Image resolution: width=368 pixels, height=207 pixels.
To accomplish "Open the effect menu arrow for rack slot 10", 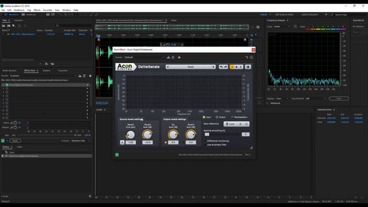I will [87, 117].
